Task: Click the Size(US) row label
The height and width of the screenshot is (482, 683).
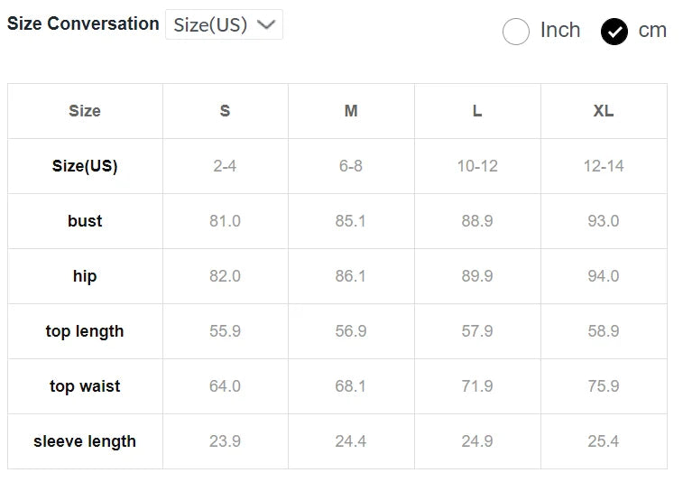Action: 85,166
